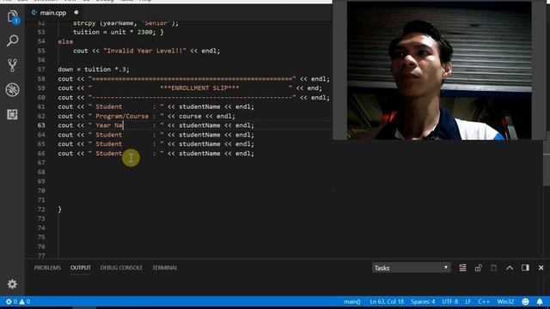Click line number 57 in the gutter
Image resolution: width=550 pixels, height=309 pixels.
pyautogui.click(x=41, y=70)
